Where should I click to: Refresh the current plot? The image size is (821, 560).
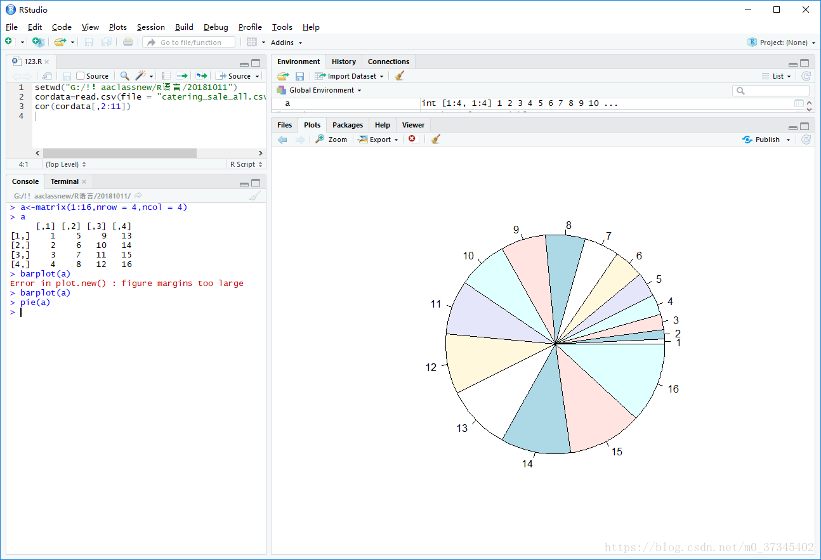point(806,140)
